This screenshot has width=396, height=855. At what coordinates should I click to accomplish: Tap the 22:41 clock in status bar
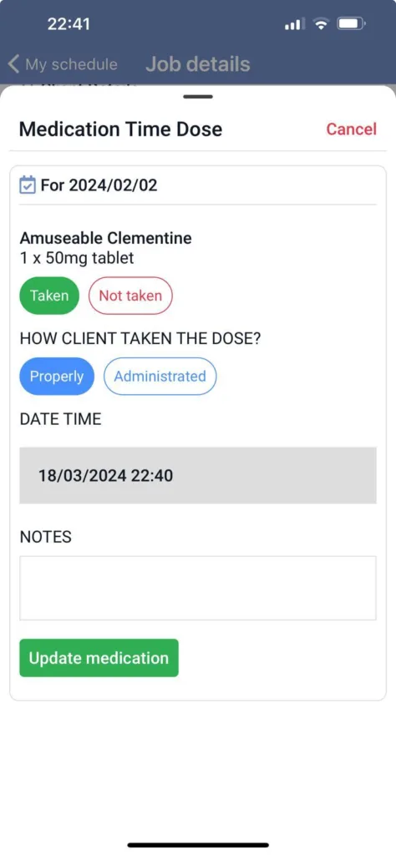69,24
